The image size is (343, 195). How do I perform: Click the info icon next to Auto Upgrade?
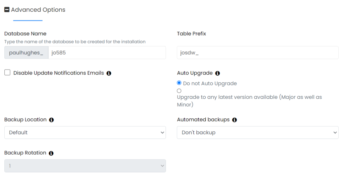point(217,73)
